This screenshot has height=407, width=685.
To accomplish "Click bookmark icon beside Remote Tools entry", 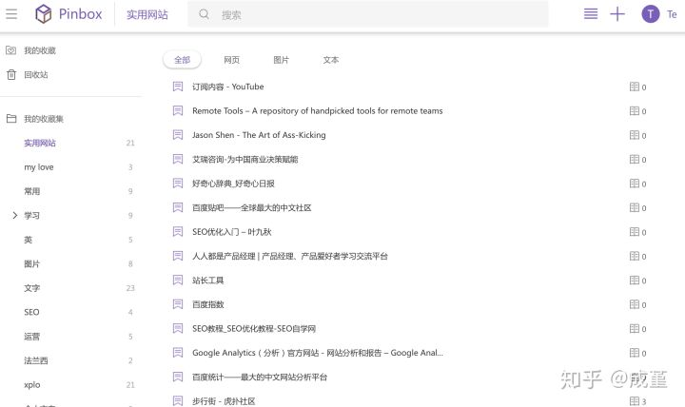I will (178, 111).
